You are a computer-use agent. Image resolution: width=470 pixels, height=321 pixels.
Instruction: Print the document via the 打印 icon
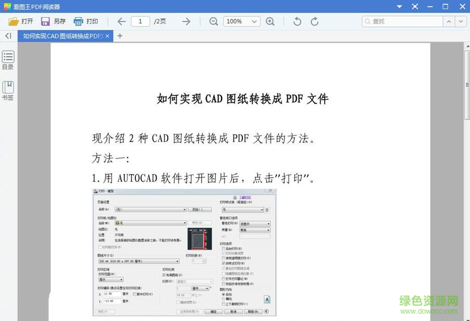pos(84,21)
